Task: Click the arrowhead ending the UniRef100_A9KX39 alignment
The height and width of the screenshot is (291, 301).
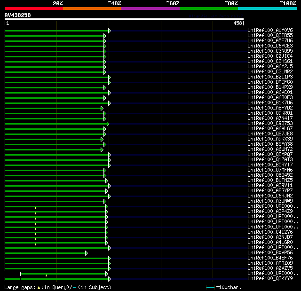Action: tap(102, 140)
